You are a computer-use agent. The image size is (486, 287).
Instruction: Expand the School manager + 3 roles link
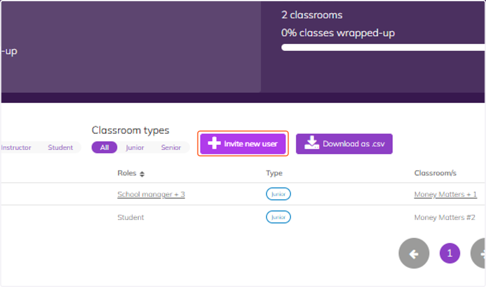pyautogui.click(x=151, y=194)
